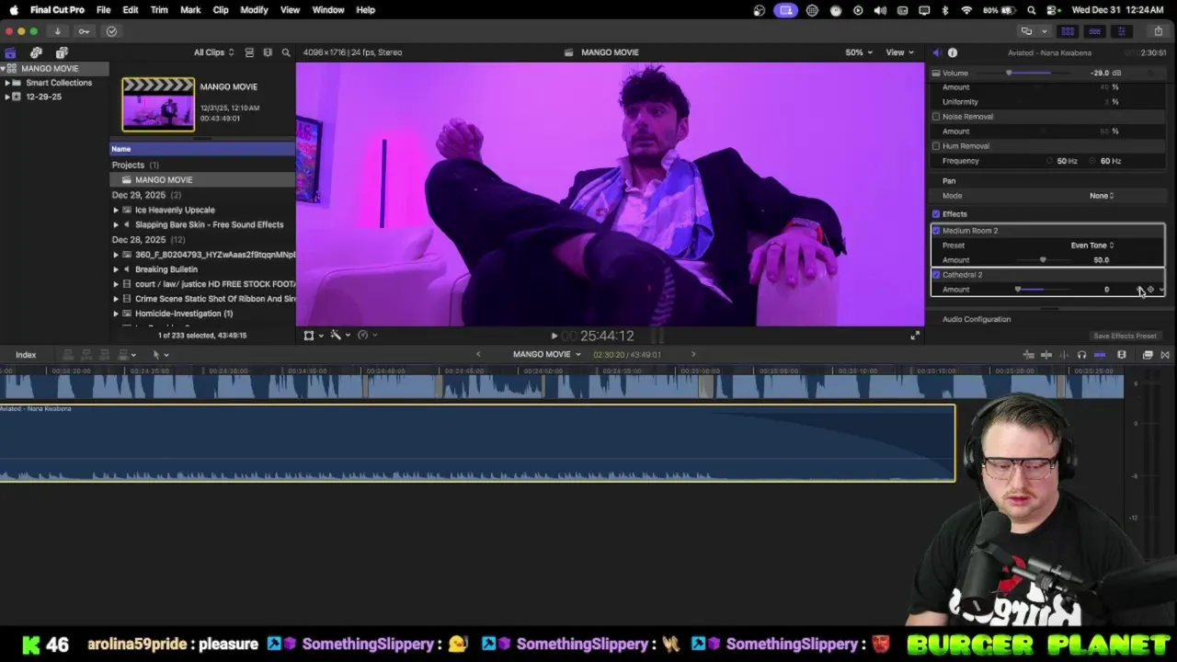Click the Import Media arrow icon
Viewport: 1177px width, 662px height.
point(57,31)
